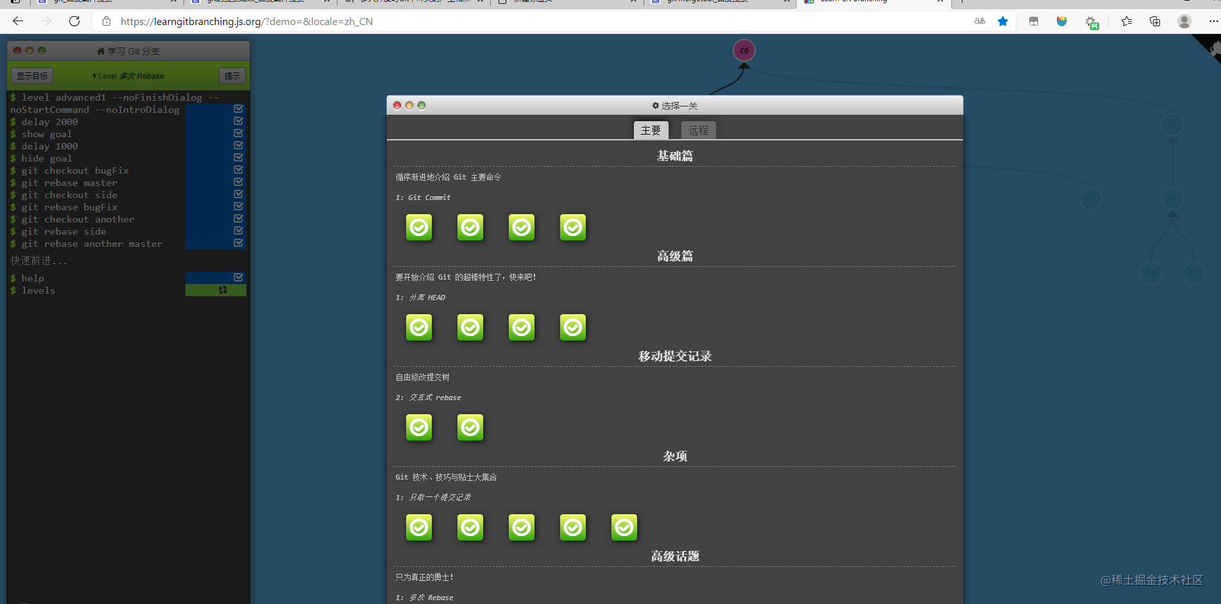Click browser back arrow
1221x604 pixels.
point(18,21)
